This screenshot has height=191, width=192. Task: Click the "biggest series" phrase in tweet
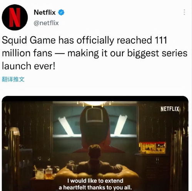[x=157, y=53]
